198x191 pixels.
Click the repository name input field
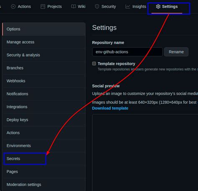(x=127, y=52)
